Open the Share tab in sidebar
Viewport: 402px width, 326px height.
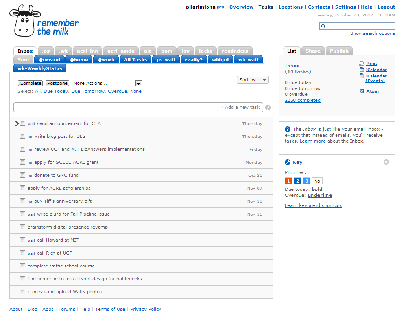click(313, 51)
